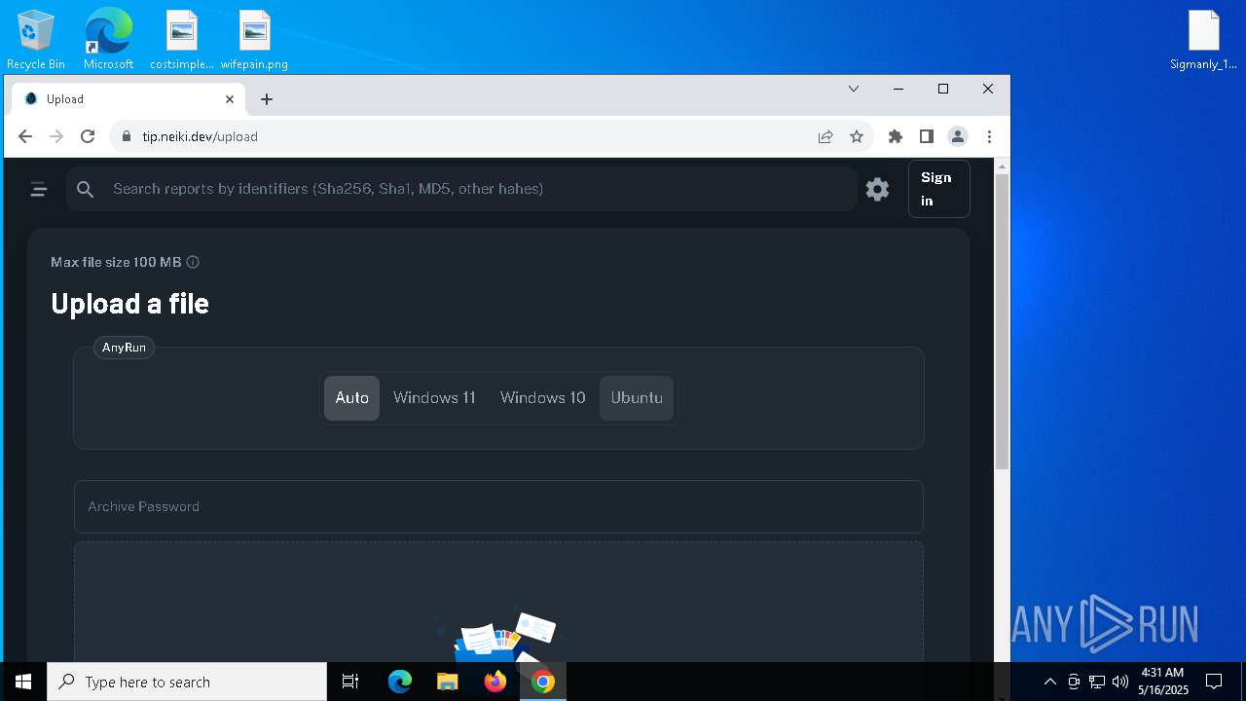Click the Windows taskbar search box
This screenshot has height=701, width=1246.
click(187, 682)
